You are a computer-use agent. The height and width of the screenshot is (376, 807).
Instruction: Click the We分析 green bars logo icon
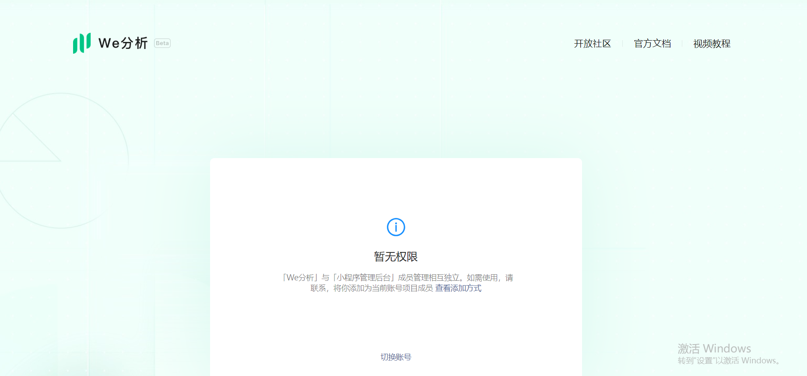[82, 43]
